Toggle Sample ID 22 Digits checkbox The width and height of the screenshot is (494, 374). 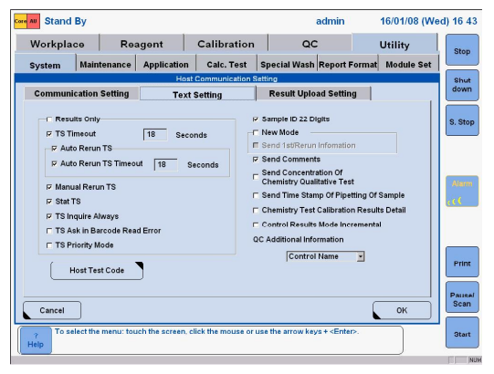click(256, 119)
